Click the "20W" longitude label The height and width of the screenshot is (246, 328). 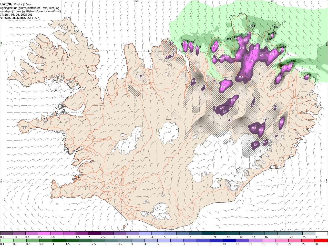point(136,1)
